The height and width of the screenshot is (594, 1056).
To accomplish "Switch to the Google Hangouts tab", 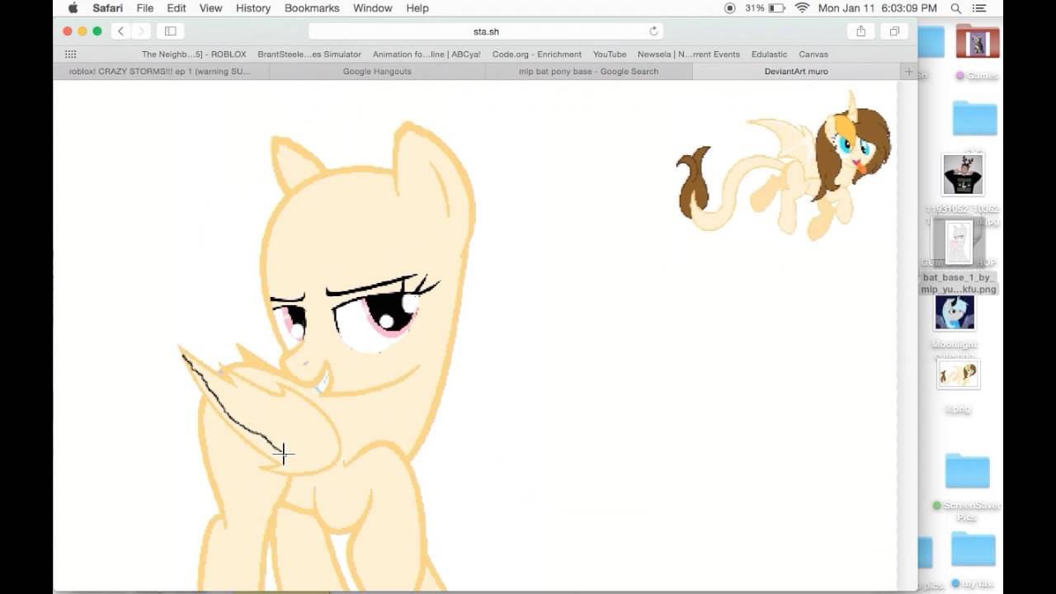I will pyautogui.click(x=377, y=72).
